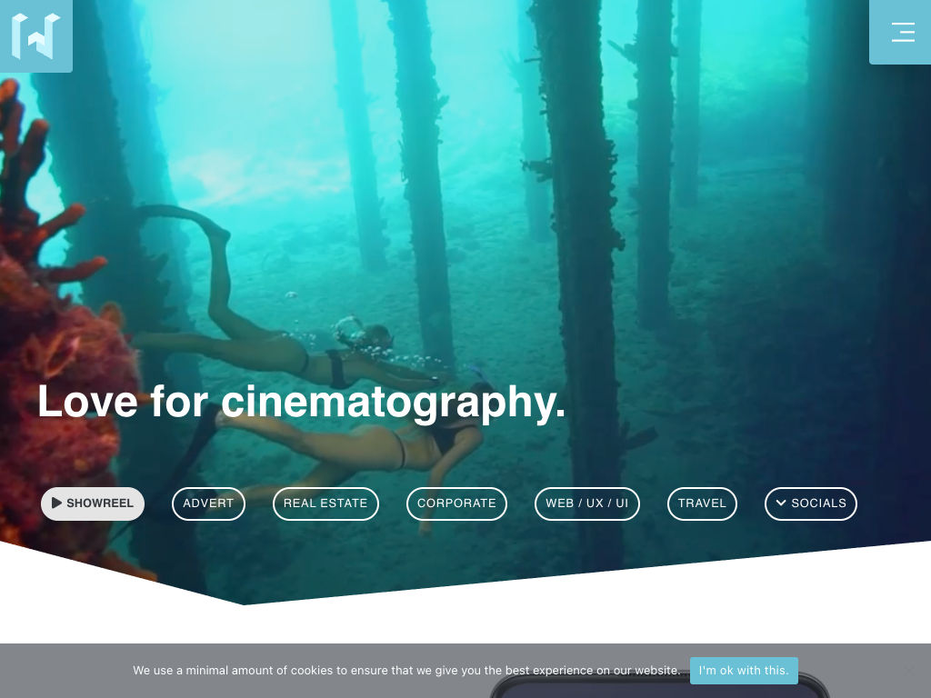Click the W logo in top-left corner
Image resolution: width=931 pixels, height=698 pixels.
tap(35, 36)
